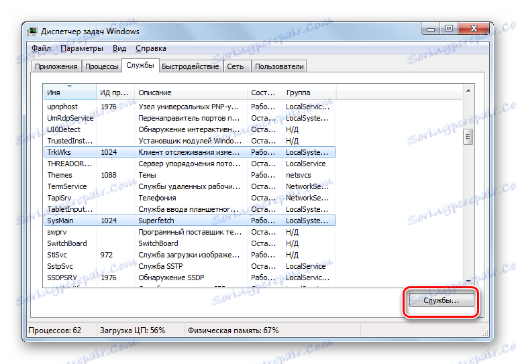Image resolution: width=516 pixels, height=364 pixels.
Task: Select the TrkWks service row
Action: [189, 152]
